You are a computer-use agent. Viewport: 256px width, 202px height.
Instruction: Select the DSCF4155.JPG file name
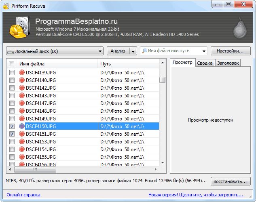pyautogui.click(x=41, y=157)
